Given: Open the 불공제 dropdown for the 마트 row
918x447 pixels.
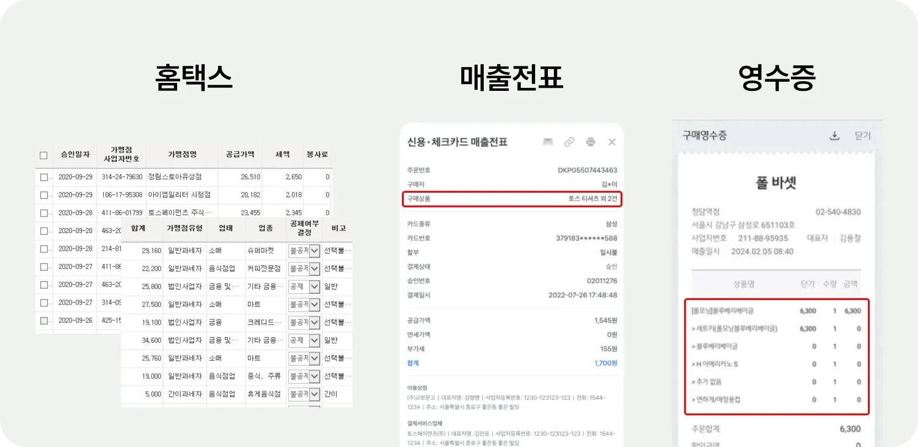Looking at the screenshot, I should pyautogui.click(x=304, y=304).
